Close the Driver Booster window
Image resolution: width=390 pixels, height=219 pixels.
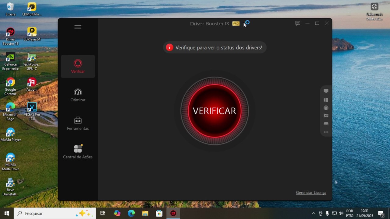(327, 23)
